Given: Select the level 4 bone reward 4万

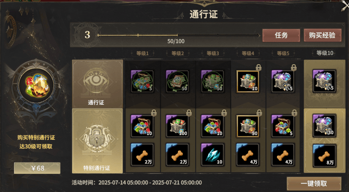Looking at the screenshot, I should 248,155.
